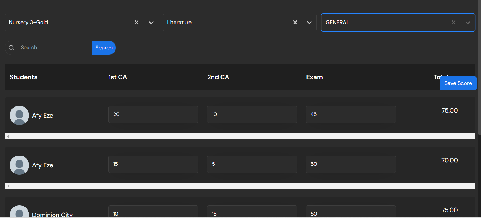Image resolution: width=481 pixels, height=218 pixels.
Task: Click the second Afy Eze avatar
Action: tap(19, 165)
